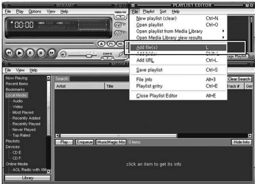
Task: Click the Clear Search button
Action: tap(239, 79)
